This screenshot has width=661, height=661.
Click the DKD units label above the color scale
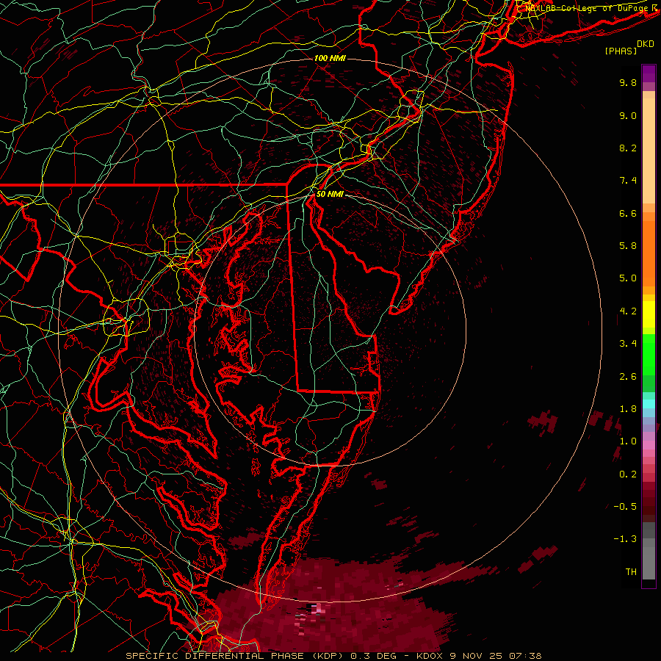[x=645, y=44]
